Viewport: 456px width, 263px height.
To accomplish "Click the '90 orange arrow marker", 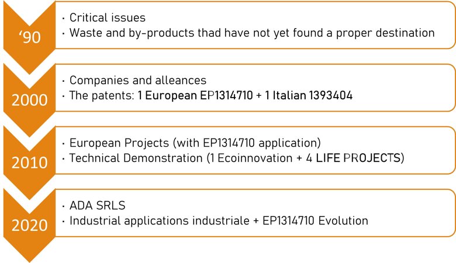I will [x=29, y=37].
